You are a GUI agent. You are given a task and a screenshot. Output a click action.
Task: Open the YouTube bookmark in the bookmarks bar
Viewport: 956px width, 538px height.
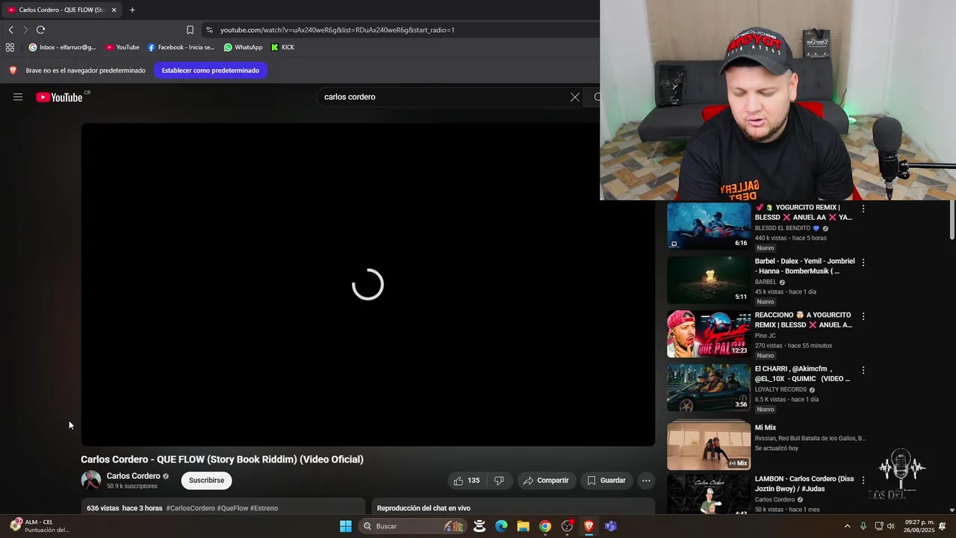click(x=122, y=47)
